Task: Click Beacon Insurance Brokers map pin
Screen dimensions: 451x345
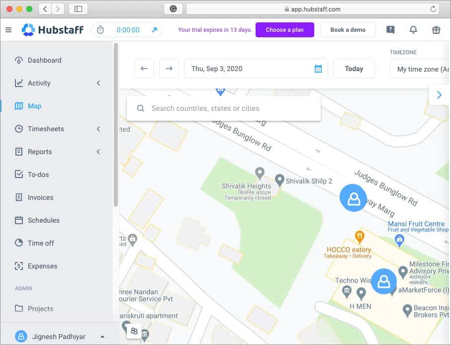Action: coord(407,311)
